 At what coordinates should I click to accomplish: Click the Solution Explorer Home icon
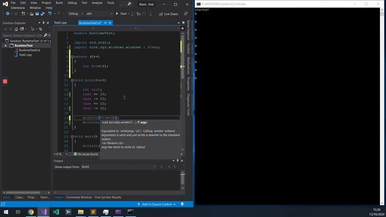pos(16,29)
